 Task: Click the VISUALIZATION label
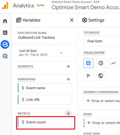click(94, 53)
